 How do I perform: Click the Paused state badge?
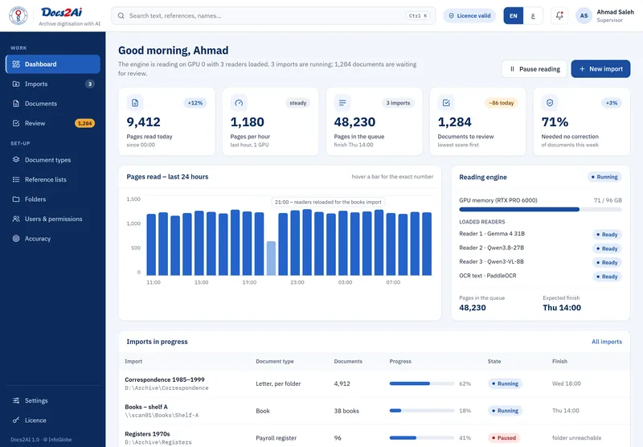coord(504,437)
